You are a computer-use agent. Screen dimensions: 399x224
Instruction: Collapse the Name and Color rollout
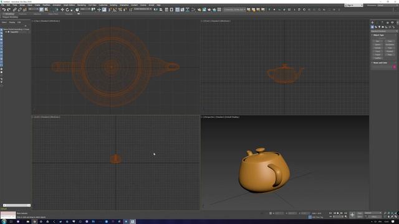tap(380, 63)
